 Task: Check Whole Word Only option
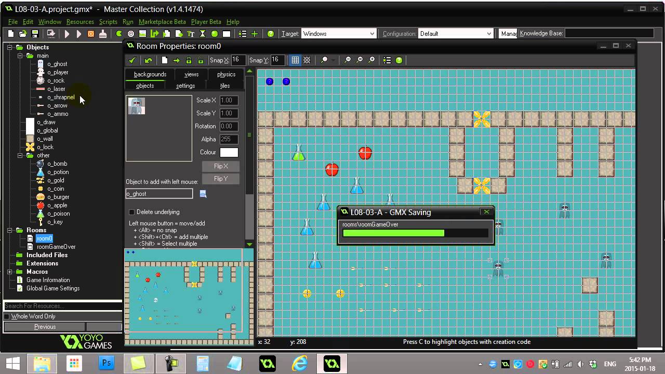point(7,316)
